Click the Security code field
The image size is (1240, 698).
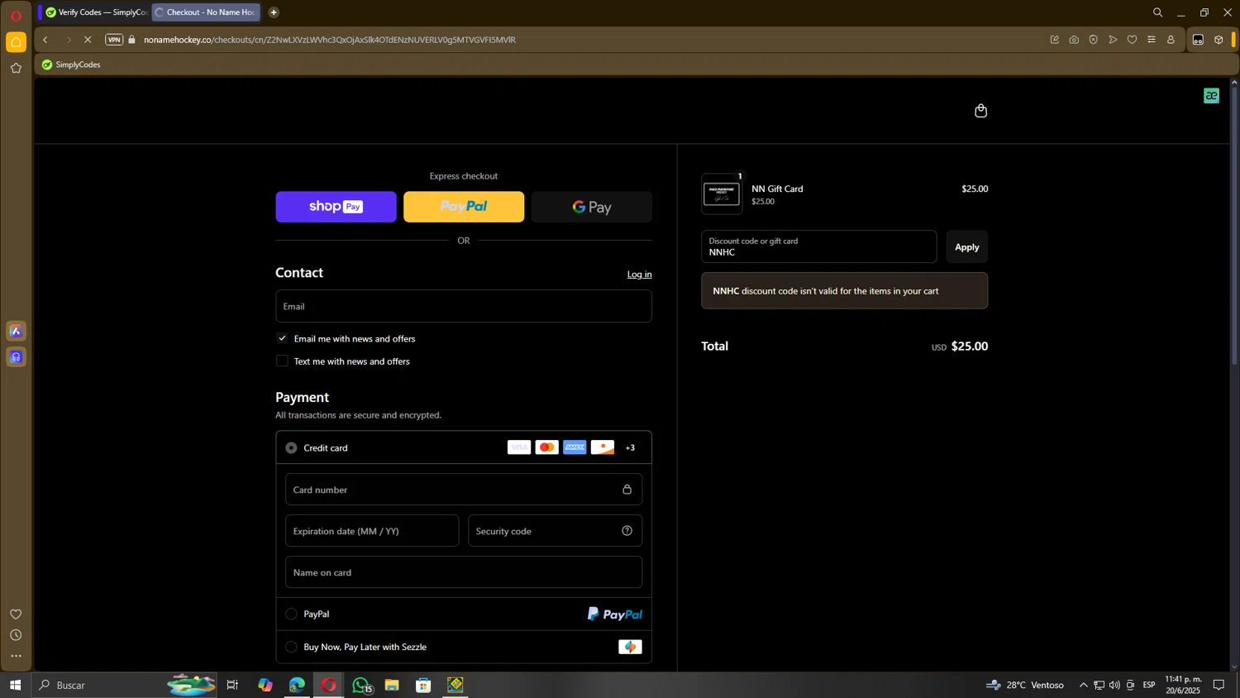[555, 531]
